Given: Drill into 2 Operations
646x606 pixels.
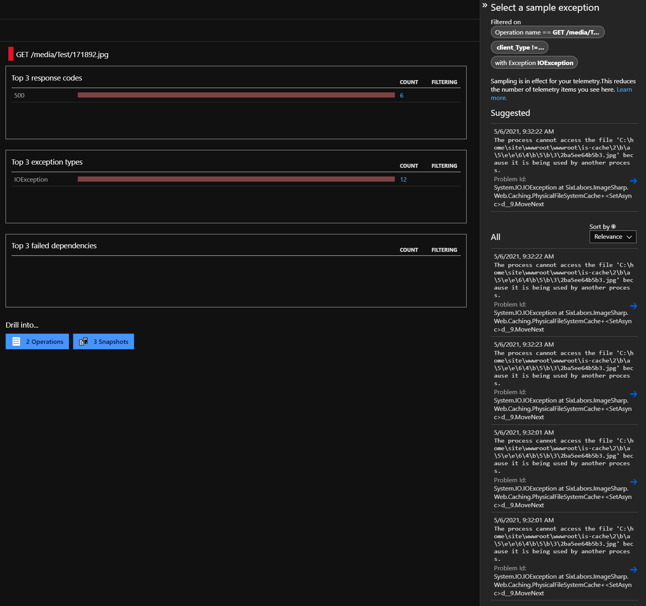Looking at the screenshot, I should [37, 341].
